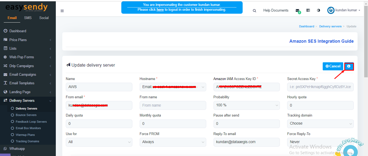
Task: Open Help Documents link
Action: (276, 10)
